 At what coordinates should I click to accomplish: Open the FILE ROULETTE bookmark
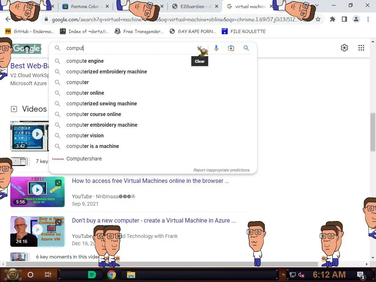pos(244,32)
